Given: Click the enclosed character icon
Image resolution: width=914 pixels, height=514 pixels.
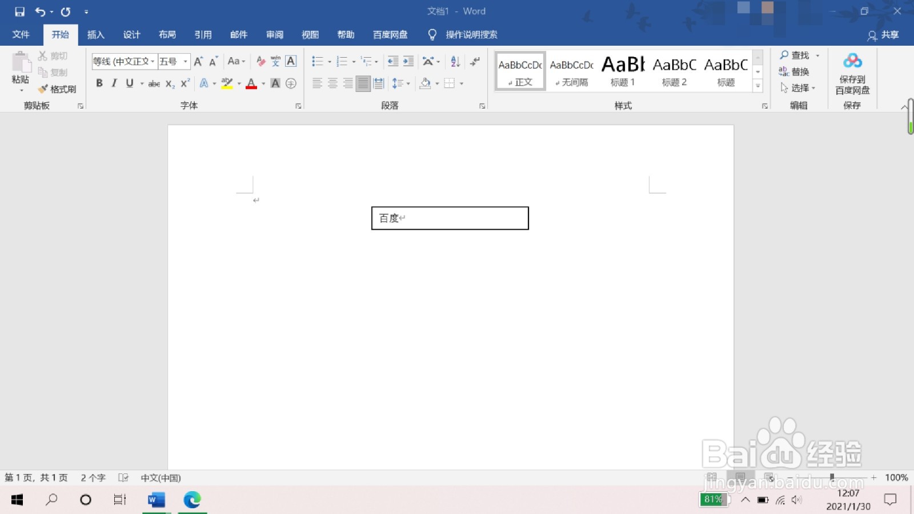Looking at the screenshot, I should [x=291, y=83].
